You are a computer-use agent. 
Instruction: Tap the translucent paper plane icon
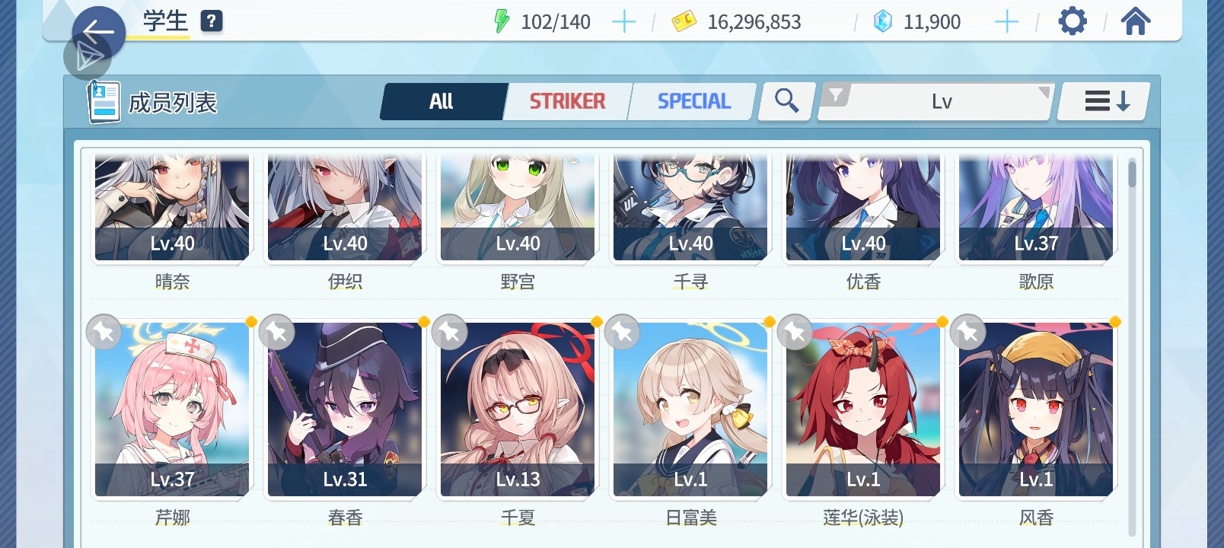tap(88, 56)
